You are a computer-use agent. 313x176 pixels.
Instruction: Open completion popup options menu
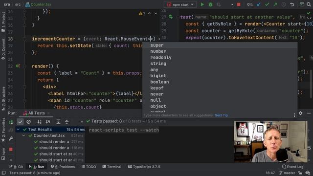(294, 115)
